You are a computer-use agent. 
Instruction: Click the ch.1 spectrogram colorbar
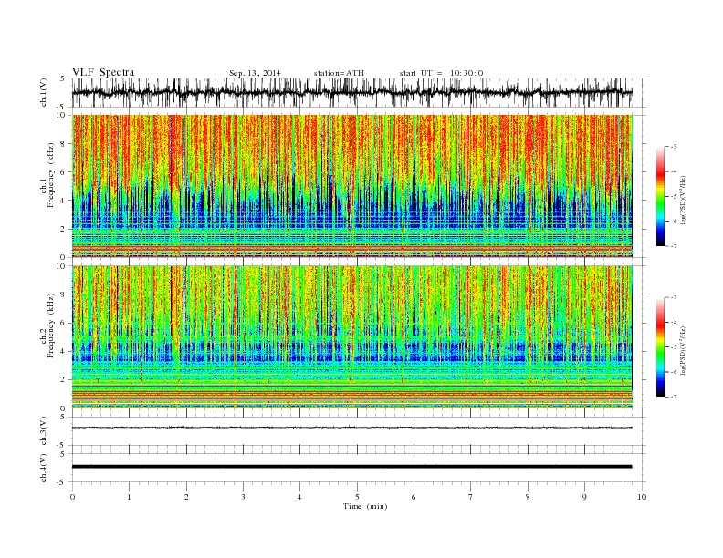661,196
